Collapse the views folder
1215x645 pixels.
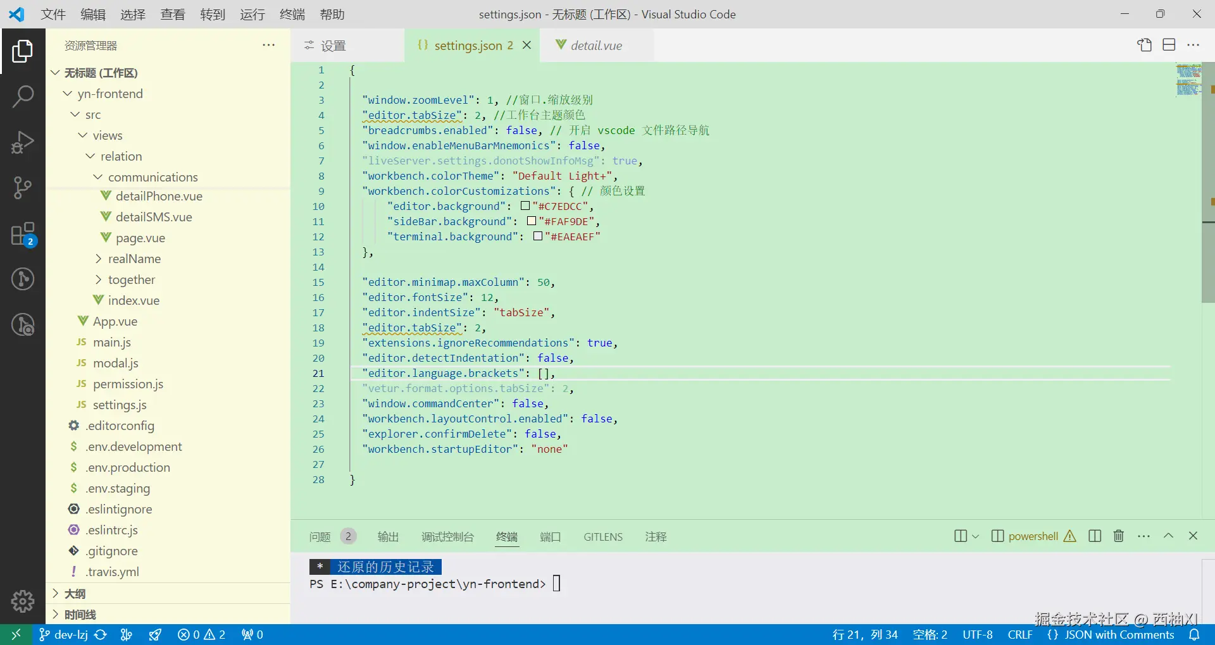point(83,135)
